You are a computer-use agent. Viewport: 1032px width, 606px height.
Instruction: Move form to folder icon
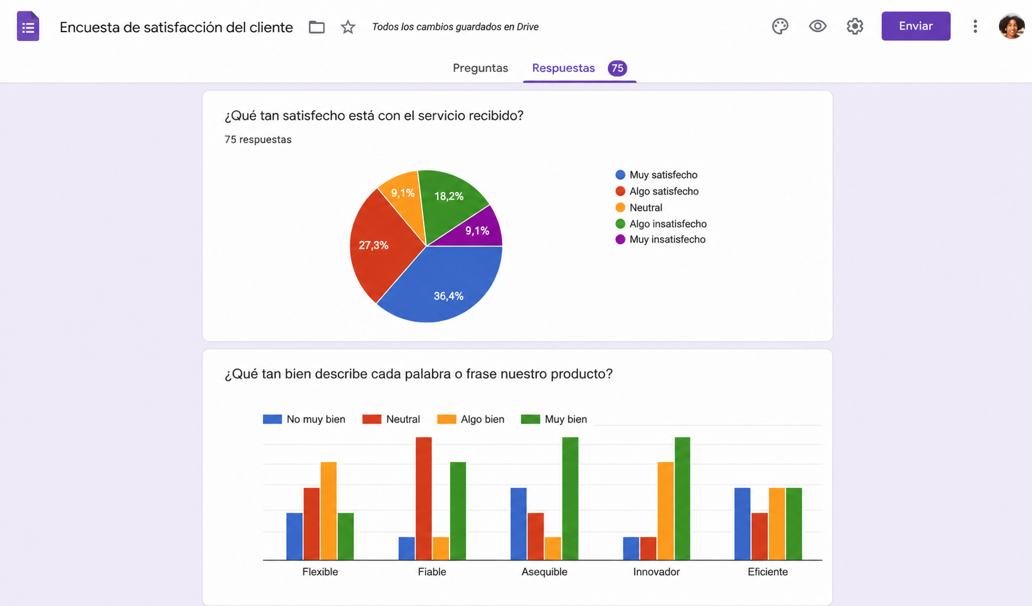pyautogui.click(x=316, y=27)
